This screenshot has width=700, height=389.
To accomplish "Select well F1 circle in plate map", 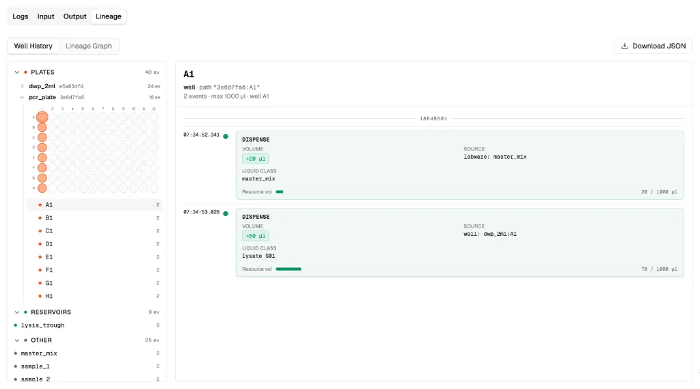I will [42, 168].
